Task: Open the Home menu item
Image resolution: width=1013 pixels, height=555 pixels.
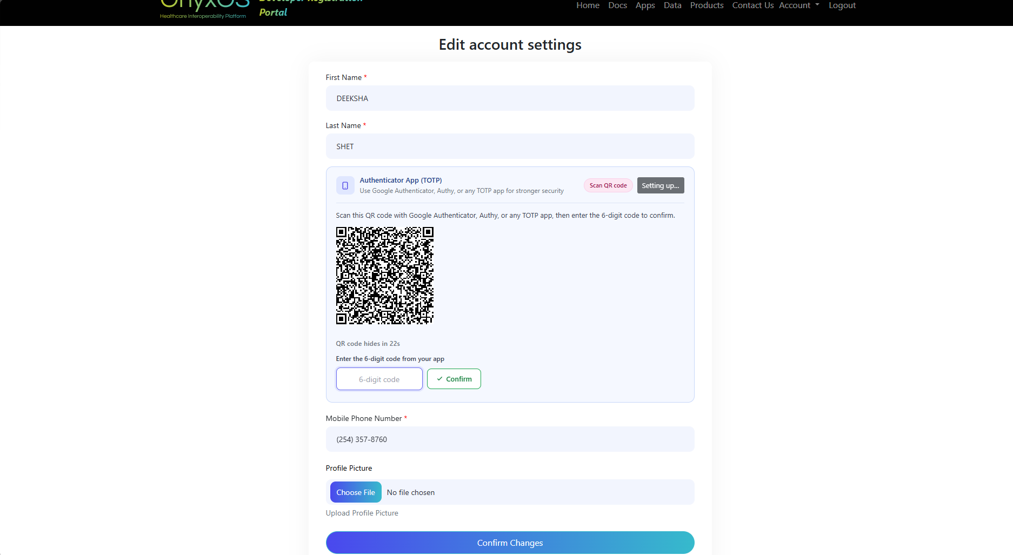Action: [588, 5]
